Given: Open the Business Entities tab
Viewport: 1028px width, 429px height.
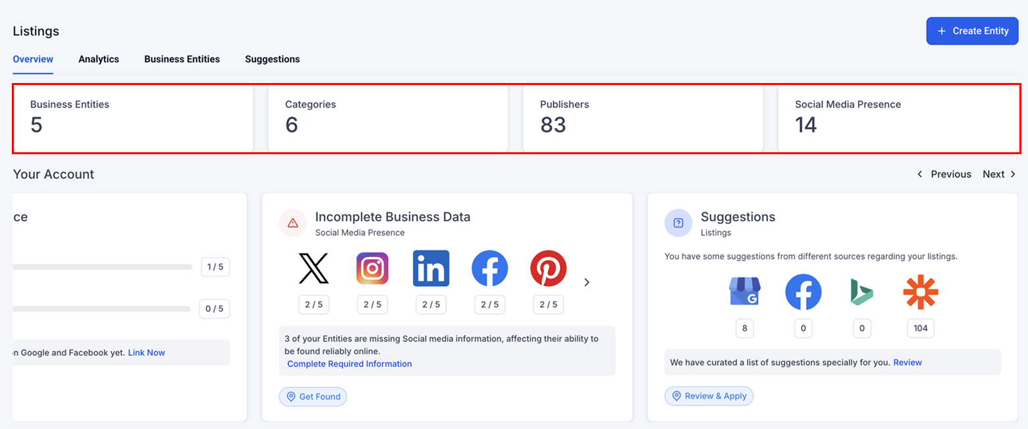Looking at the screenshot, I should point(182,59).
